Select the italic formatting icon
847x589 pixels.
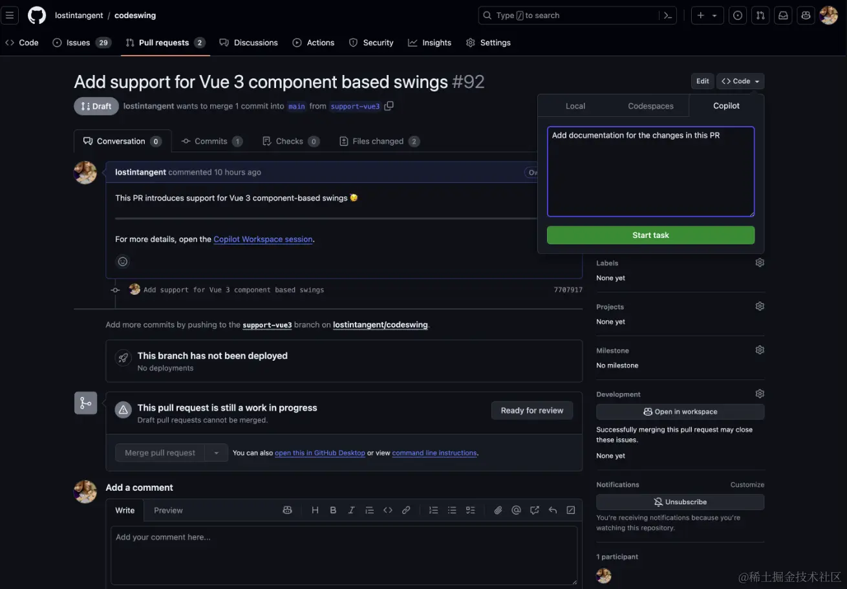pyautogui.click(x=351, y=510)
